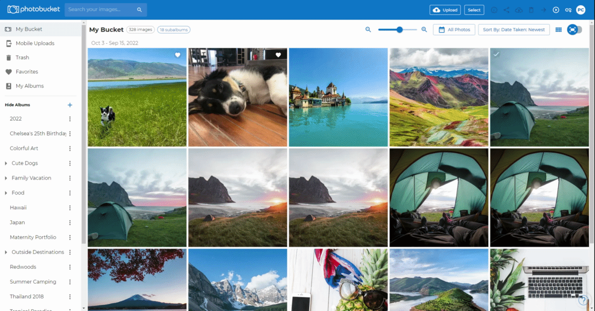Focus the Search your images field
The width and height of the screenshot is (595, 311).
(106, 10)
